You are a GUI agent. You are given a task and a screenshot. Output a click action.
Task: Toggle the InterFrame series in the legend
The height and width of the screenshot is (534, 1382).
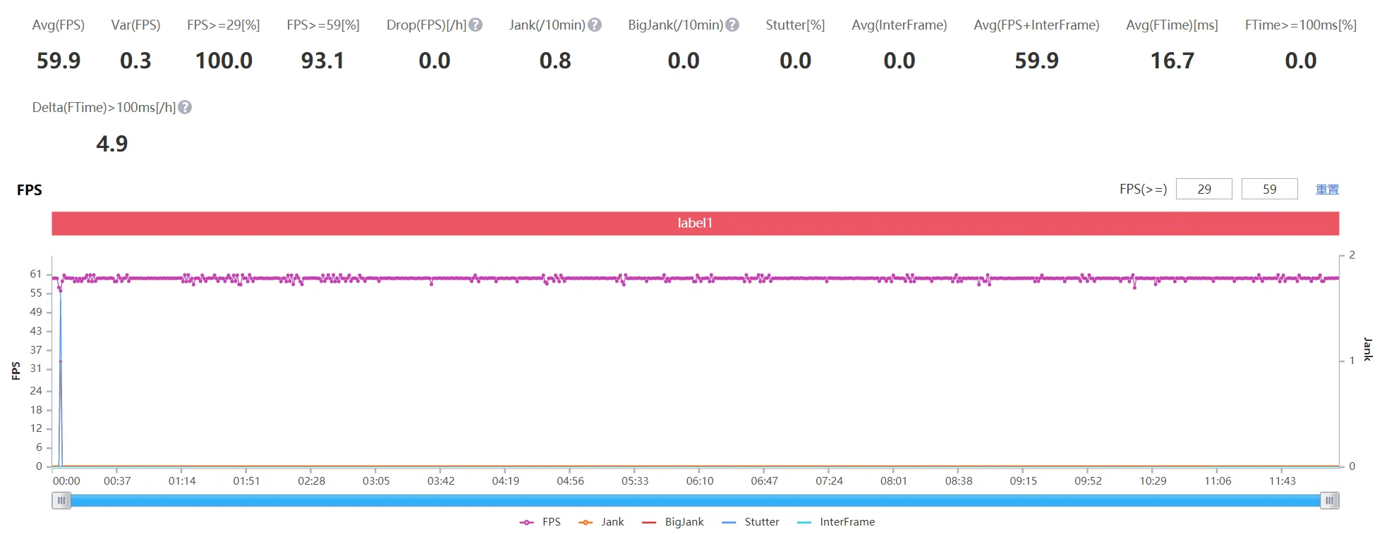[x=836, y=522]
